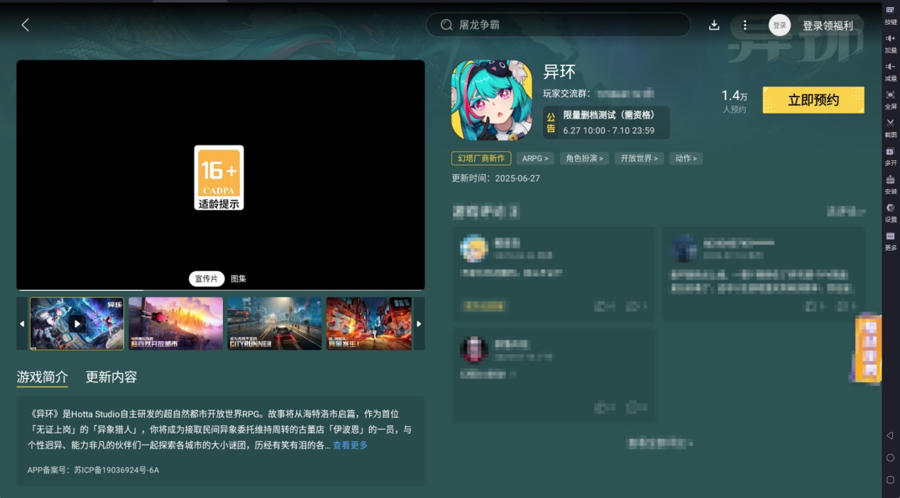Screen dimensions: 900x498
Task: Click the 屠龙争霸 search bar
Action: click(x=558, y=24)
